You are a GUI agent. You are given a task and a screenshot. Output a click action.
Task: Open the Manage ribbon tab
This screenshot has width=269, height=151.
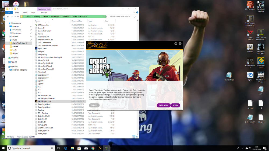[x=44, y=13]
